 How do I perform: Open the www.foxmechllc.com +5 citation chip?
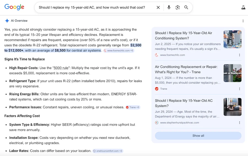[x=119, y=51]
